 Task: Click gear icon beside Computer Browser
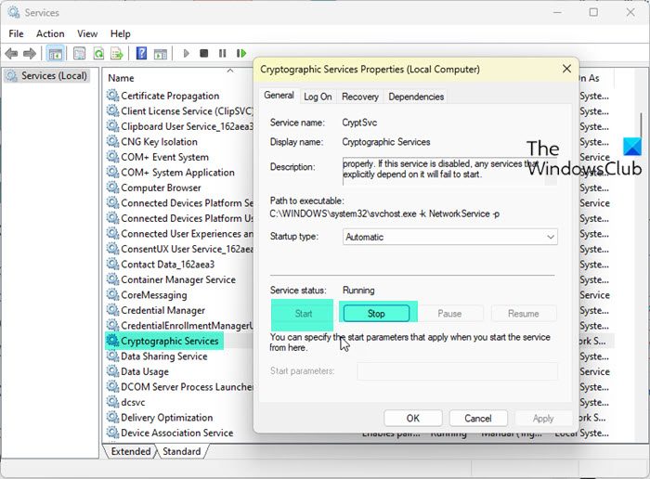click(x=112, y=188)
